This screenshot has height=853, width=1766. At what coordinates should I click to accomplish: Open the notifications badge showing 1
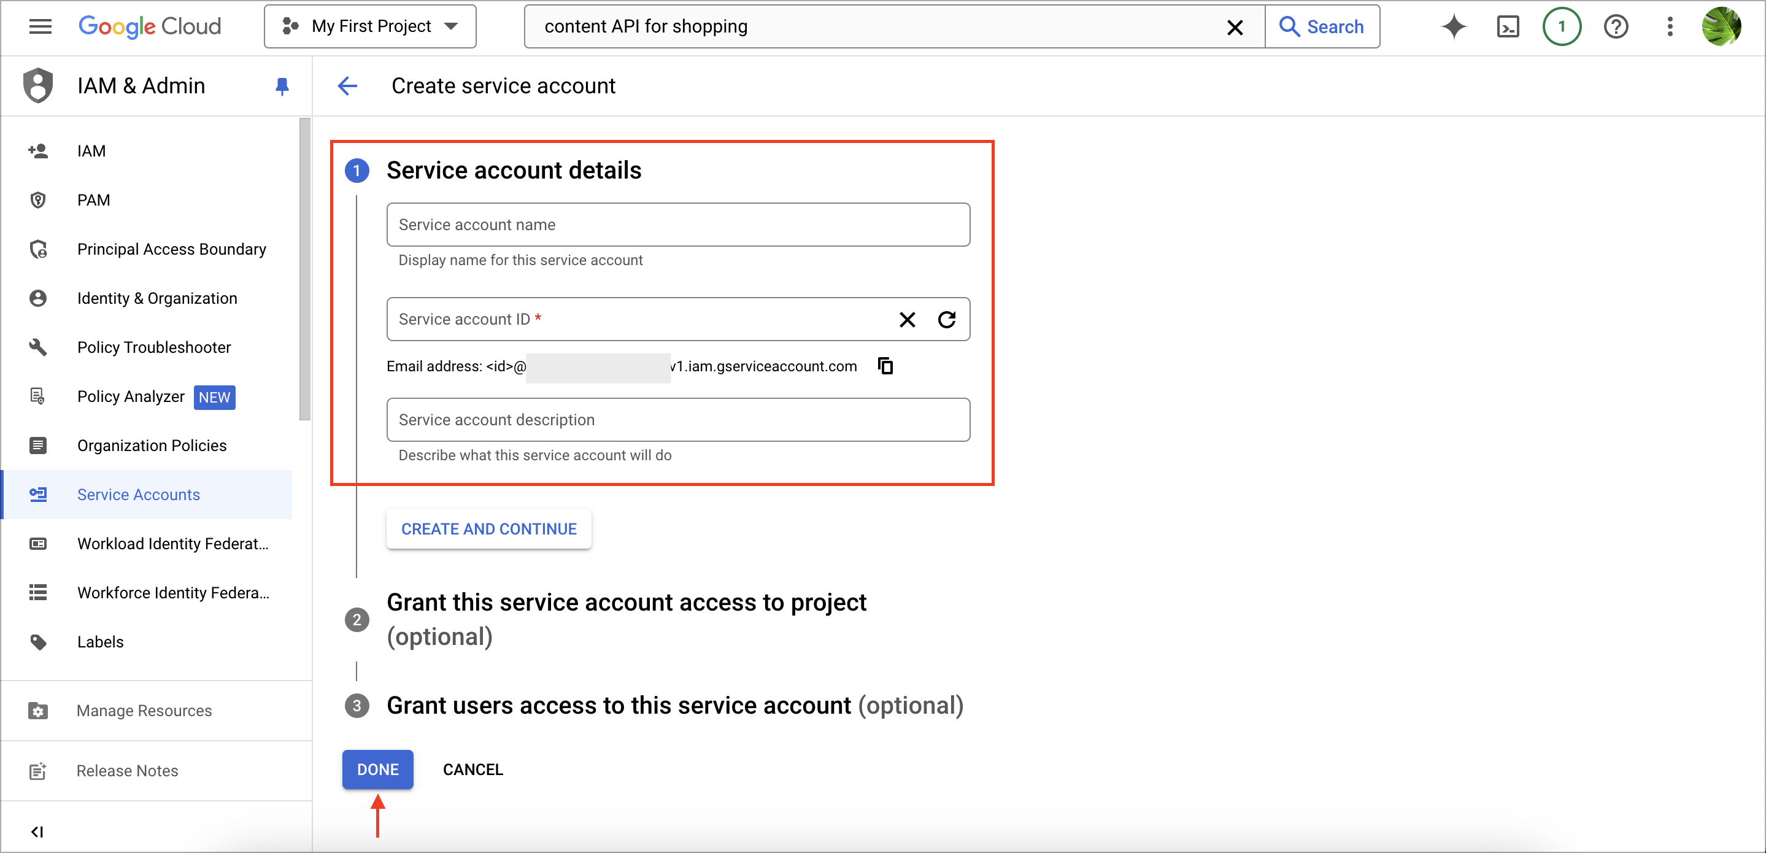pyautogui.click(x=1561, y=27)
